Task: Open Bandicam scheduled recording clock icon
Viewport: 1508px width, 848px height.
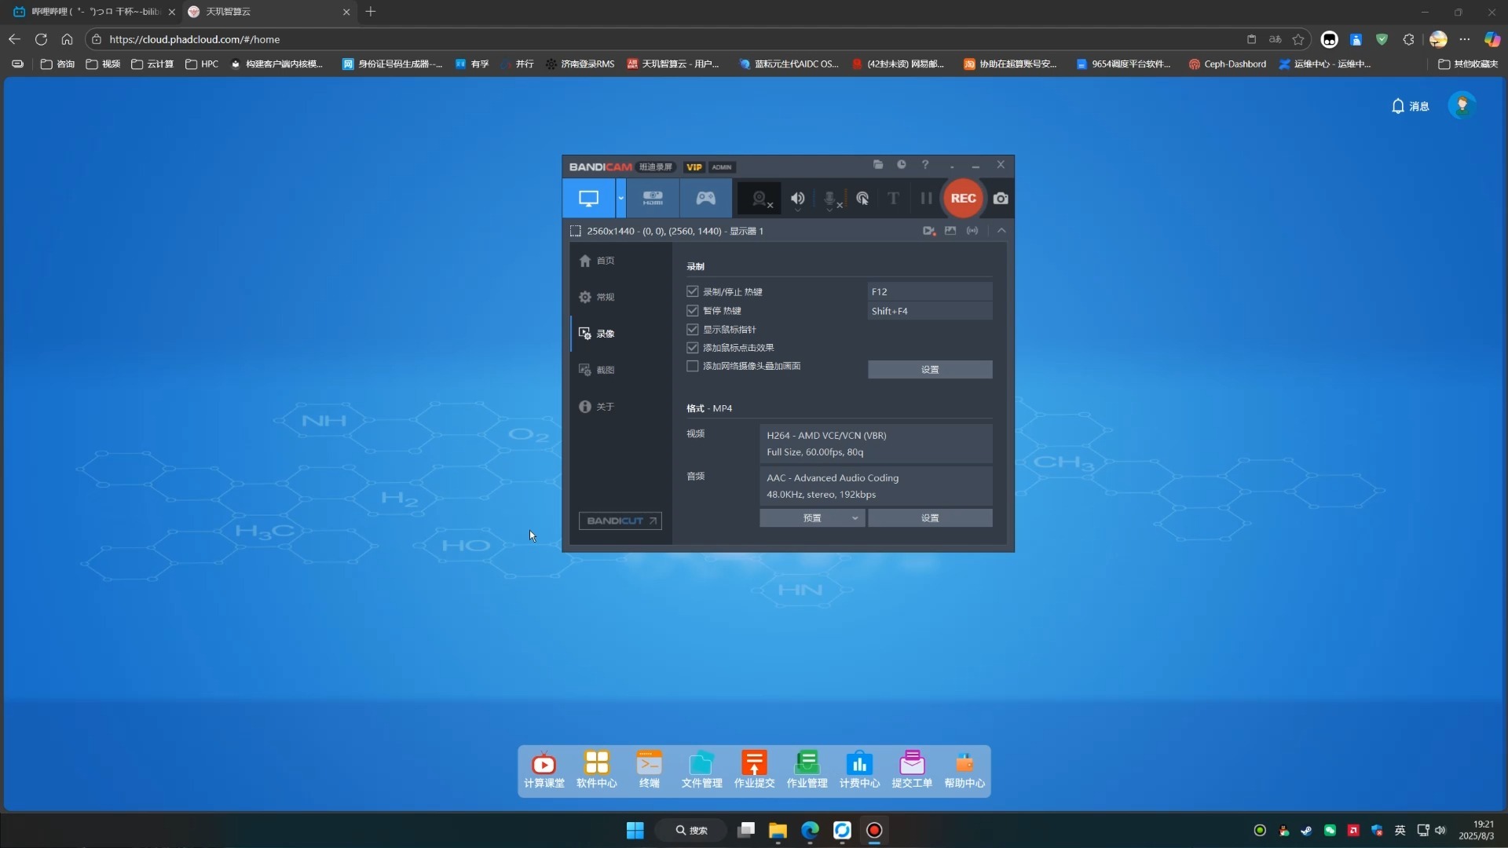Action: click(x=902, y=165)
